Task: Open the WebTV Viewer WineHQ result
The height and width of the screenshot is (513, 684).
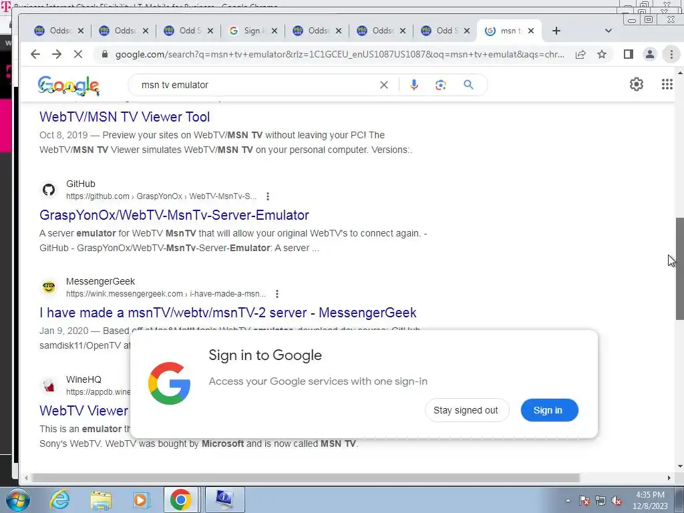Action: coord(83,411)
